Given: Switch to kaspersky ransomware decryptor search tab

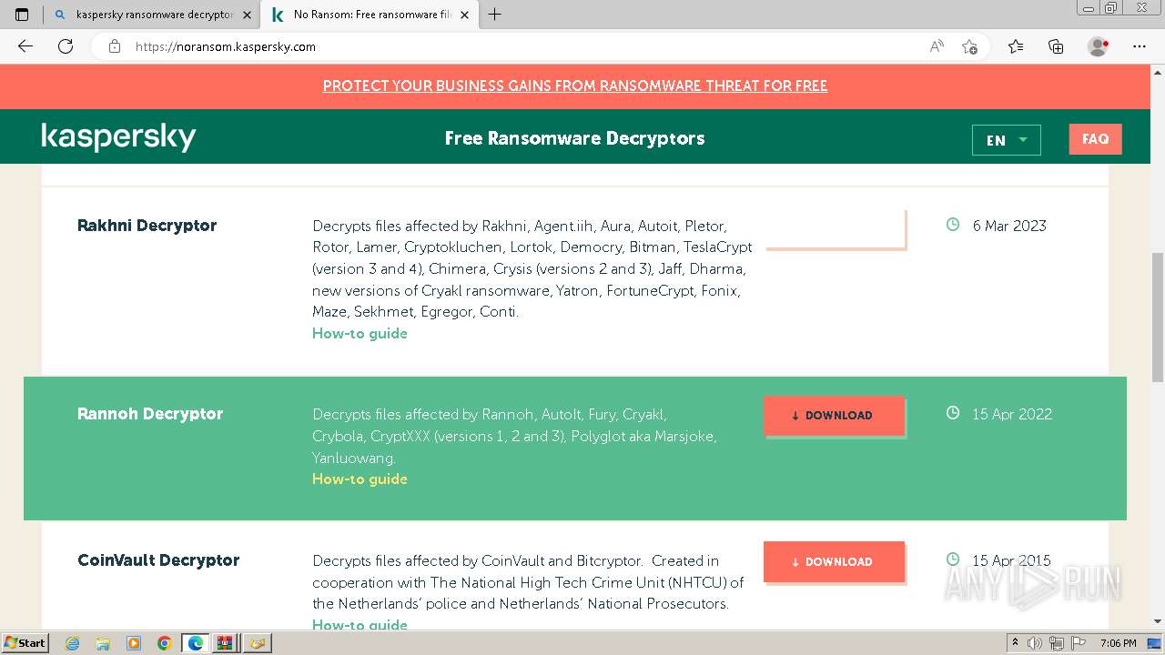Looking at the screenshot, I should click(151, 15).
